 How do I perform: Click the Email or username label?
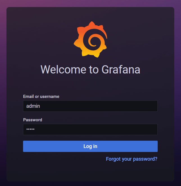click(x=41, y=97)
